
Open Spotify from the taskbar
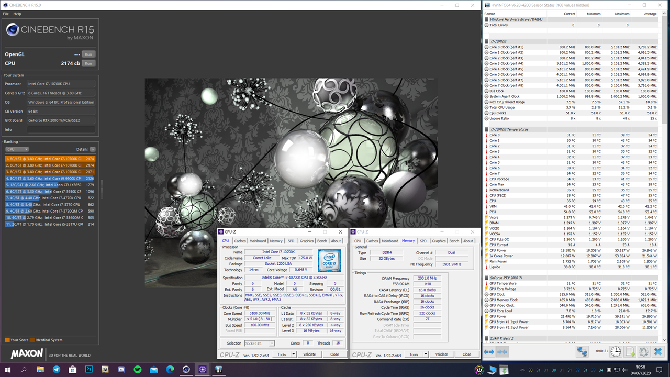(x=138, y=369)
